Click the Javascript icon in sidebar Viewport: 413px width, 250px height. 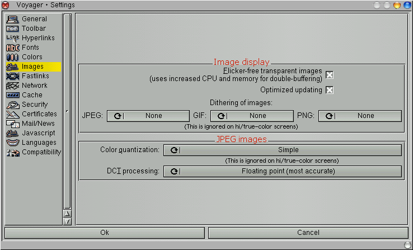point(12,134)
